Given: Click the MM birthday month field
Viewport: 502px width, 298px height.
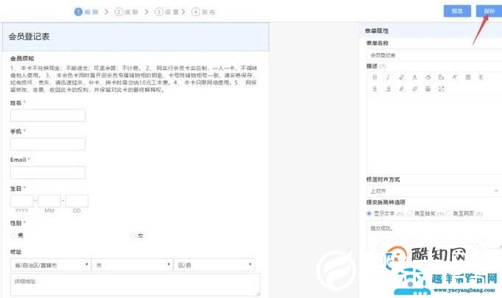Looking at the screenshot, I should (49, 201).
